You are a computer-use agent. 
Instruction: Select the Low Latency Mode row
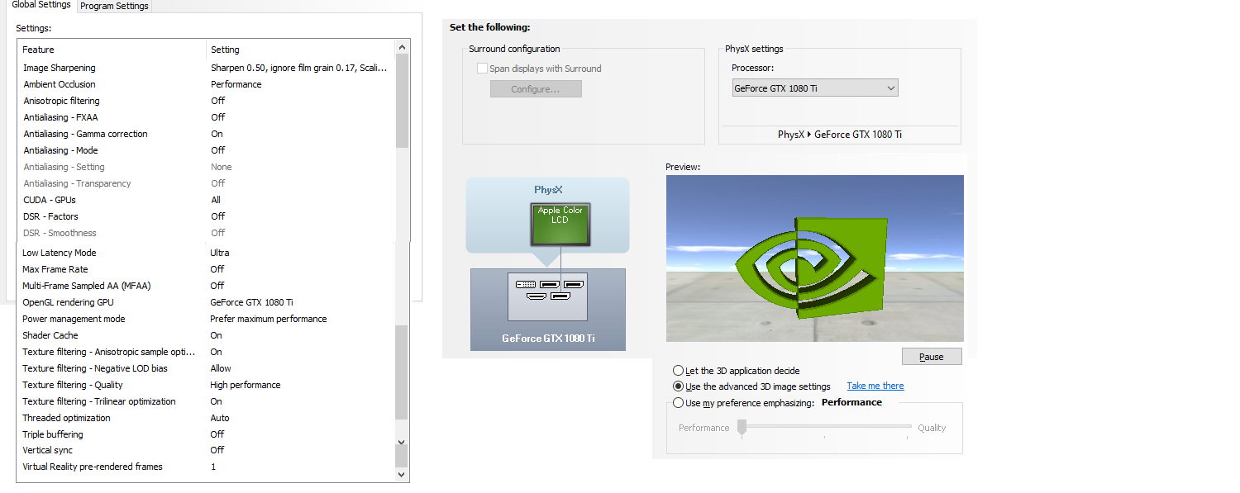click(x=206, y=253)
